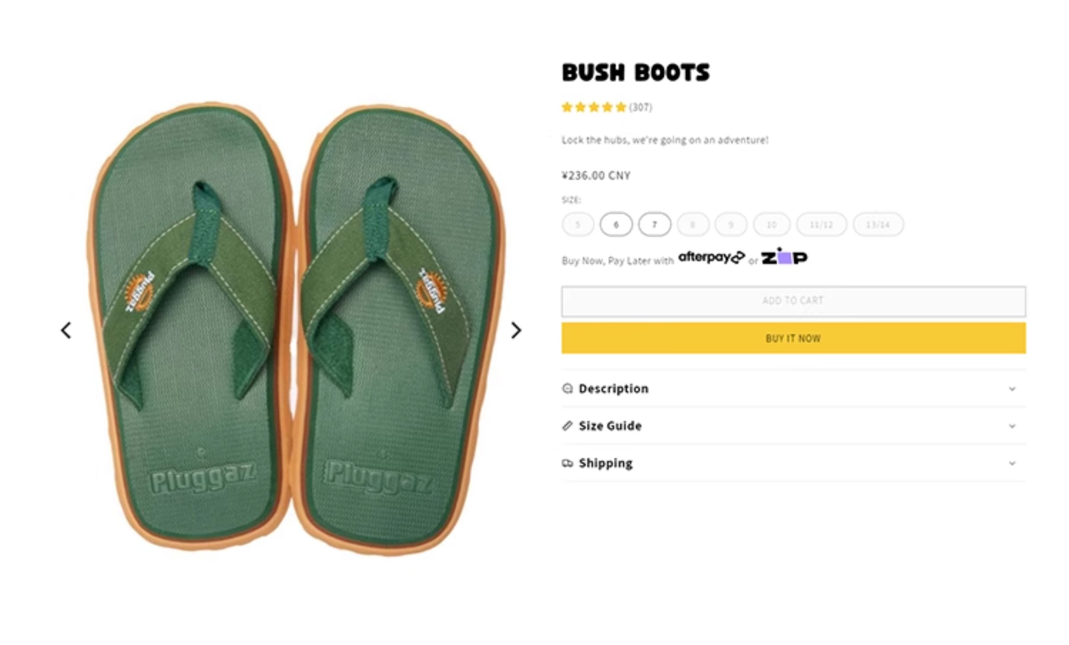Click the Zip payment logo

pyautogui.click(x=785, y=257)
